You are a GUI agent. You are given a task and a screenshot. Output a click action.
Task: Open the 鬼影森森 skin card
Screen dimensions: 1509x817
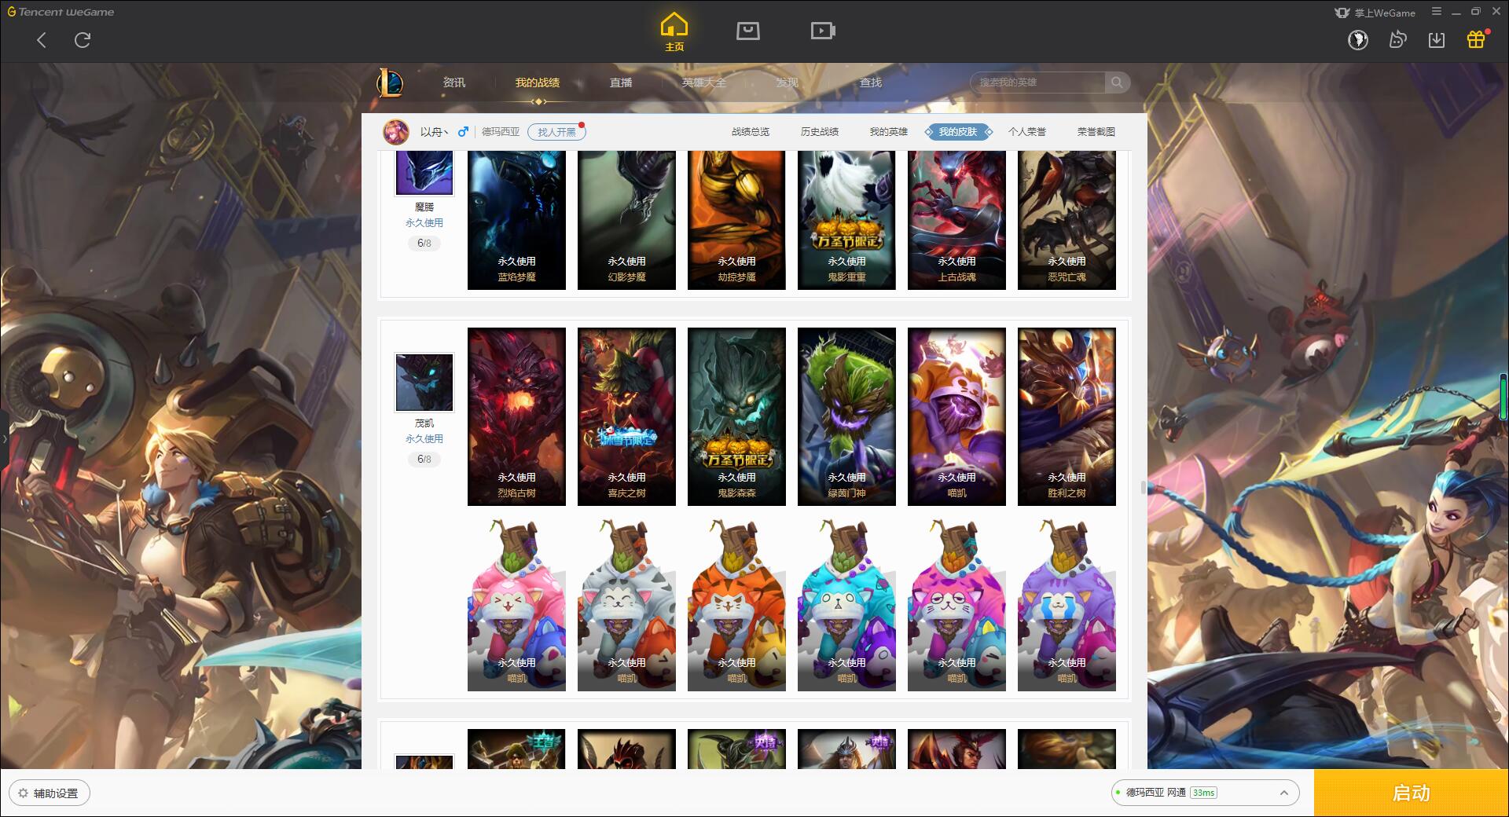pyautogui.click(x=736, y=417)
